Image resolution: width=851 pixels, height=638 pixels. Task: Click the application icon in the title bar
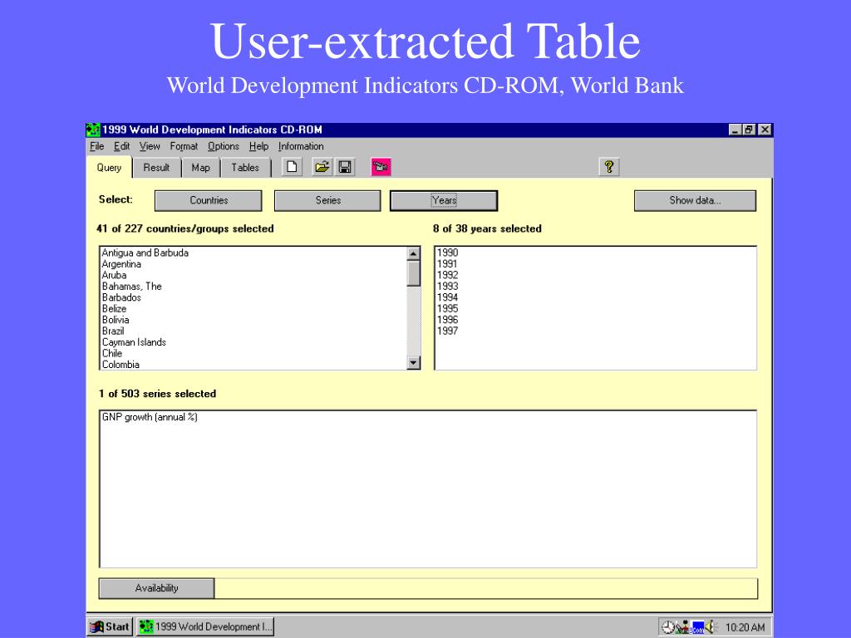click(93, 130)
